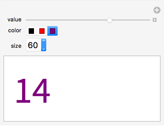Select the black color swatch
Viewport: 164px width, 126px height.
point(31,31)
